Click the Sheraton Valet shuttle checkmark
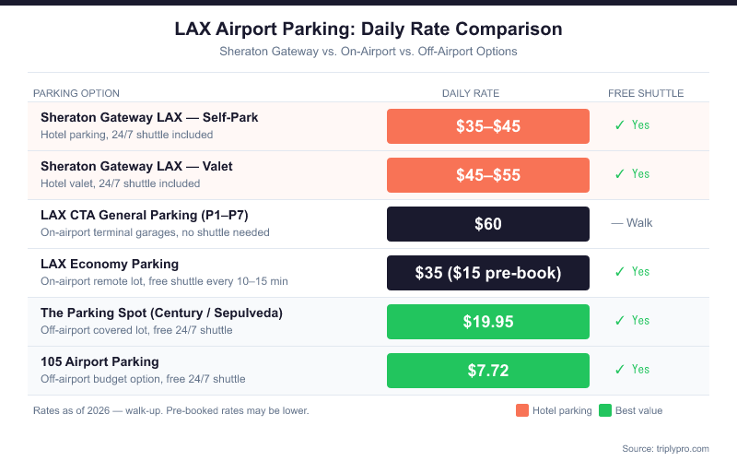The height and width of the screenshot is (461, 737). point(620,174)
